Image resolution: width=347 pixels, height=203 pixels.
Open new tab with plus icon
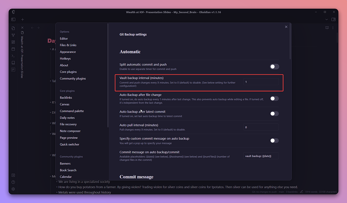point(23,19)
